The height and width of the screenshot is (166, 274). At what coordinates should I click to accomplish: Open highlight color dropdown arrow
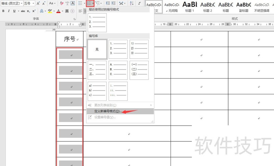point(54,11)
